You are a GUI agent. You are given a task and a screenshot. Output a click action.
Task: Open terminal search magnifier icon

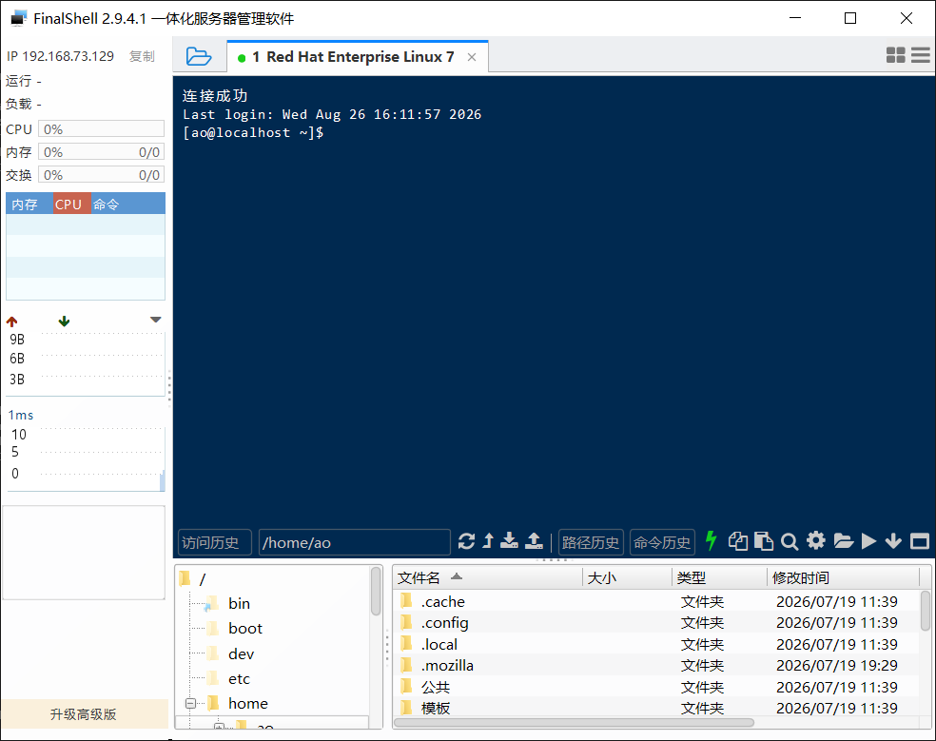790,541
